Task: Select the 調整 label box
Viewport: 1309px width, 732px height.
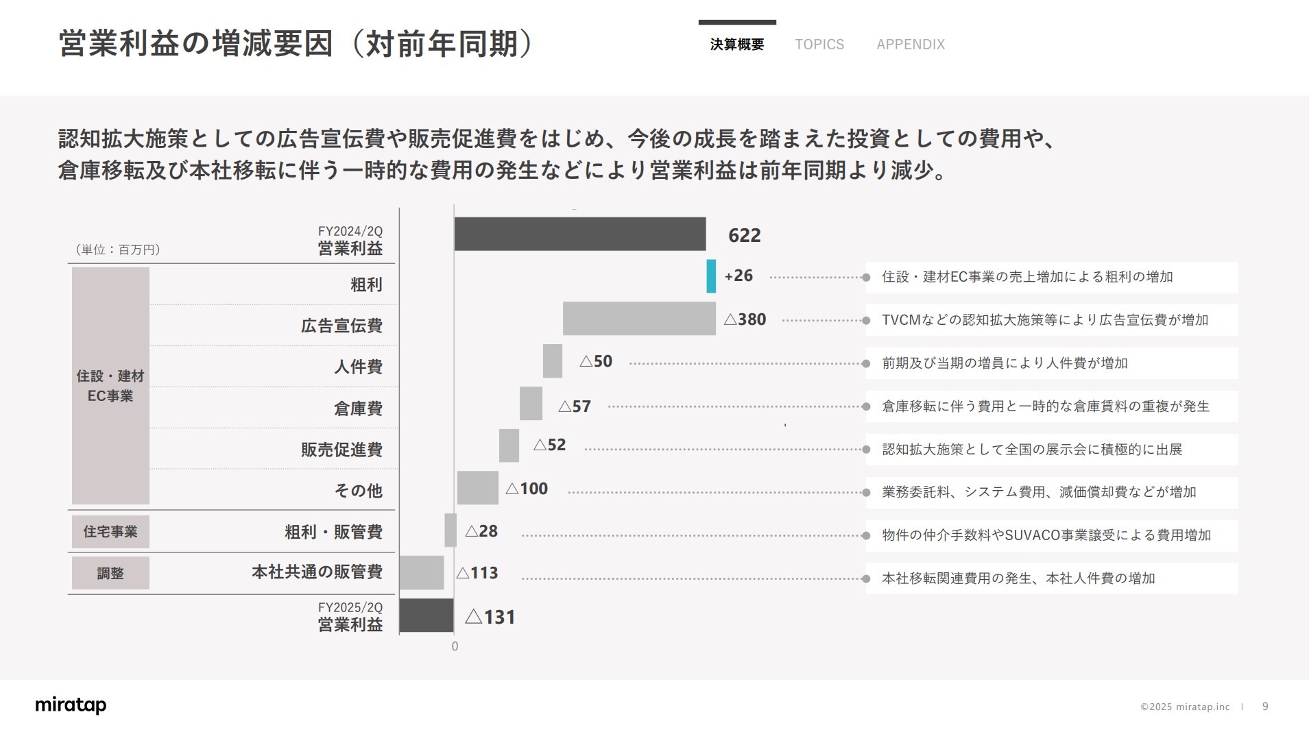Action: (x=110, y=573)
